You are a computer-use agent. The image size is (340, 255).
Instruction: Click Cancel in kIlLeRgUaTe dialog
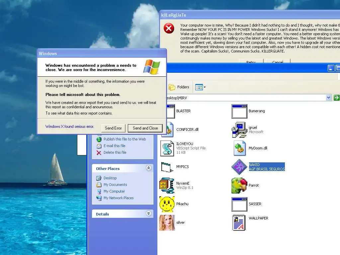pos(278,61)
